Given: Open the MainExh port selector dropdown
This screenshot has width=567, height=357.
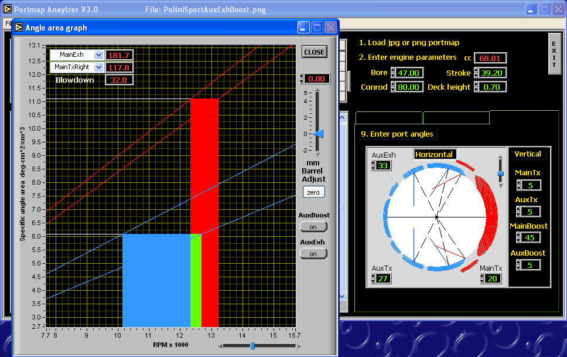Looking at the screenshot, I should pyautogui.click(x=98, y=55).
